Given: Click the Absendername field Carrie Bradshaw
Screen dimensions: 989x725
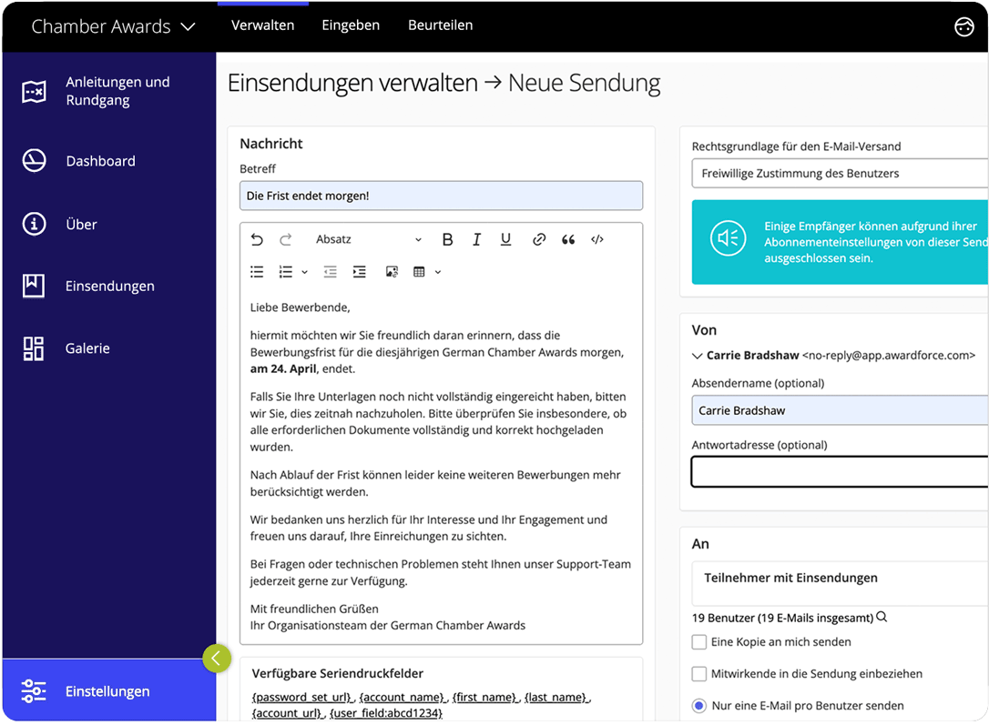Looking at the screenshot, I should (x=840, y=410).
